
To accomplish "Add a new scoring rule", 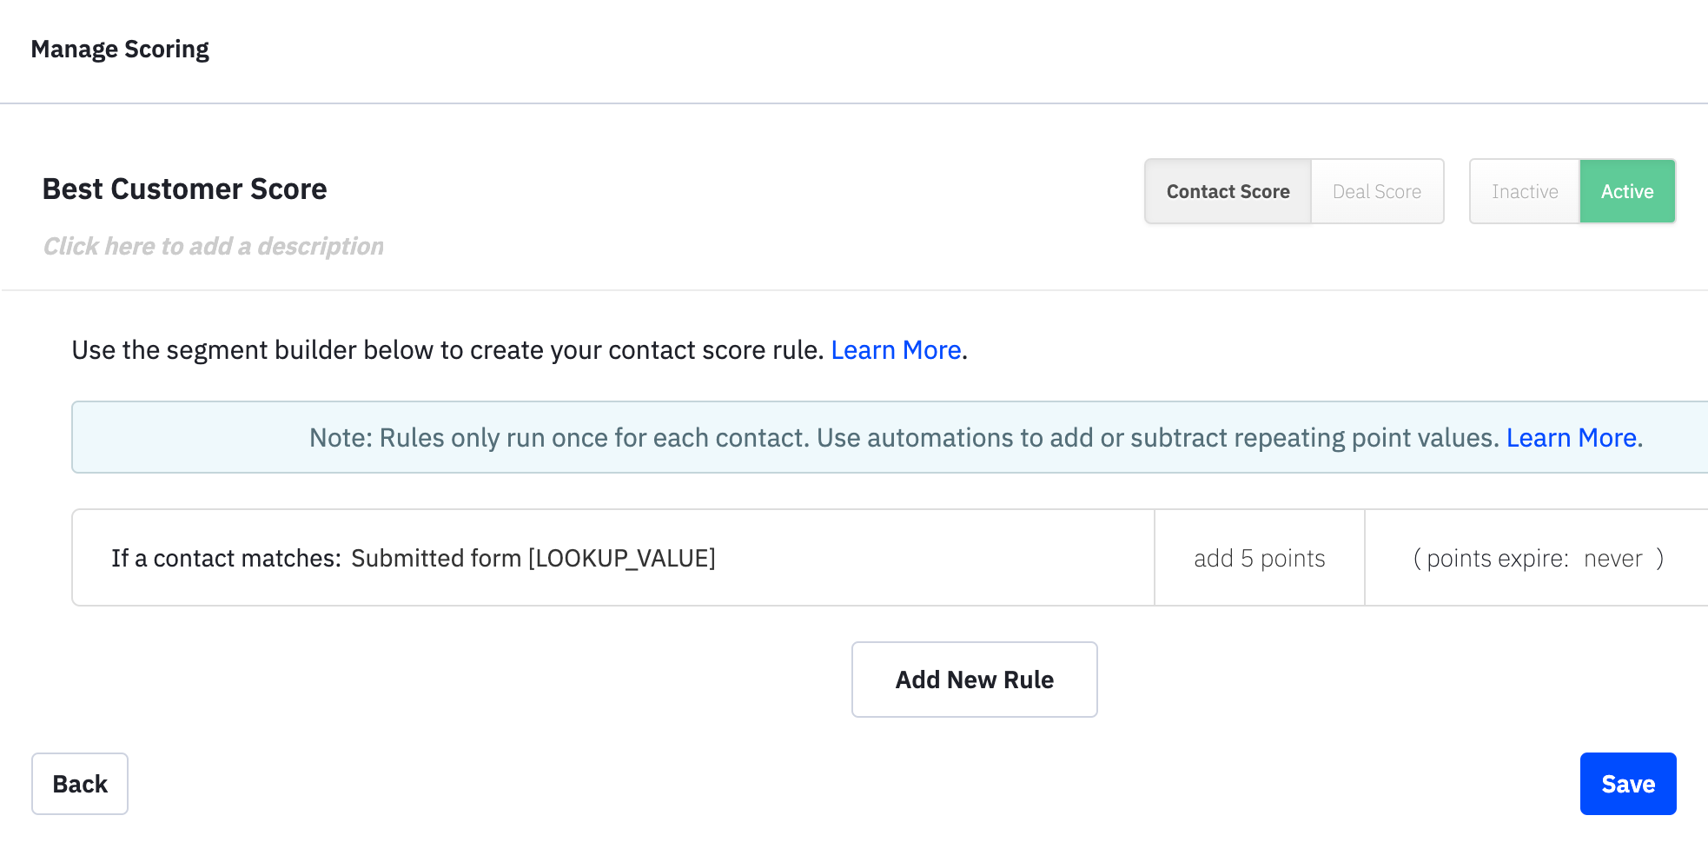I will (974, 680).
